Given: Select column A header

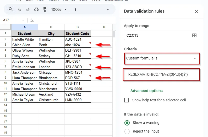Looking at the screenshot, I should pos(25,27).
